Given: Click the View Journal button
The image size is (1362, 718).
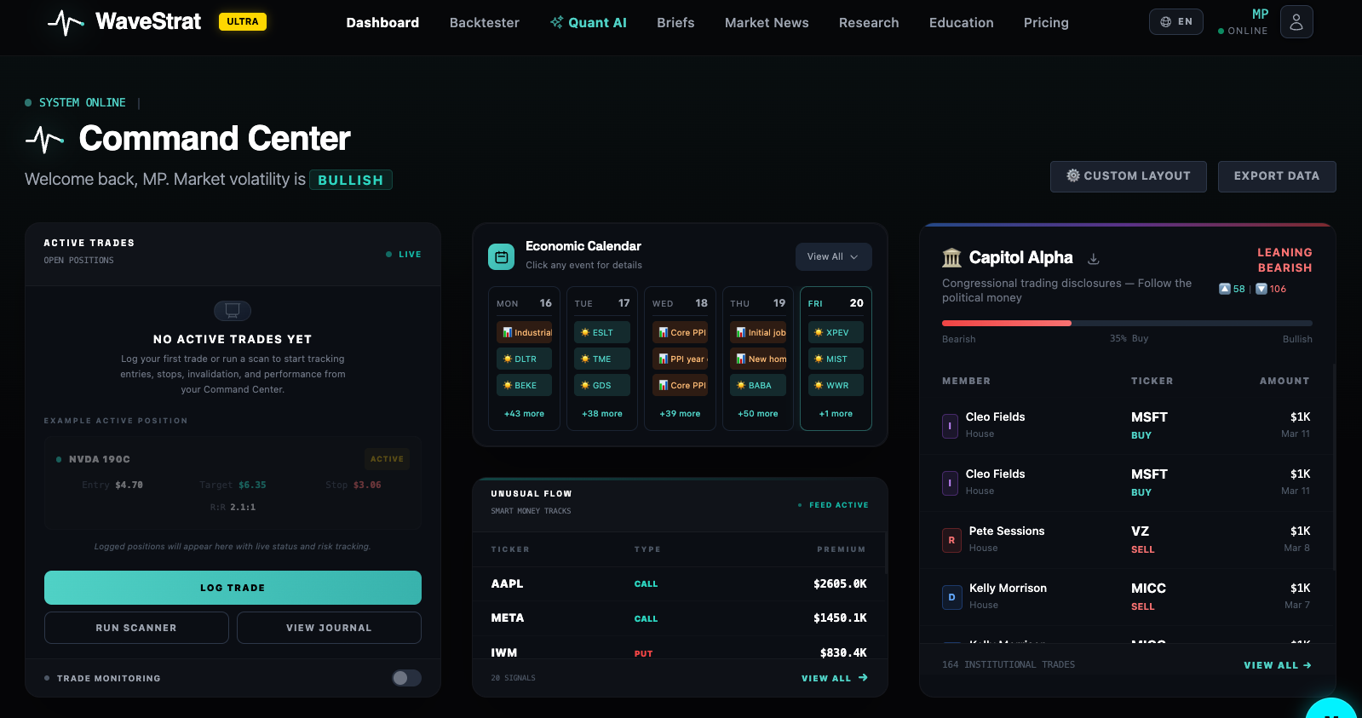Looking at the screenshot, I should pos(329,628).
